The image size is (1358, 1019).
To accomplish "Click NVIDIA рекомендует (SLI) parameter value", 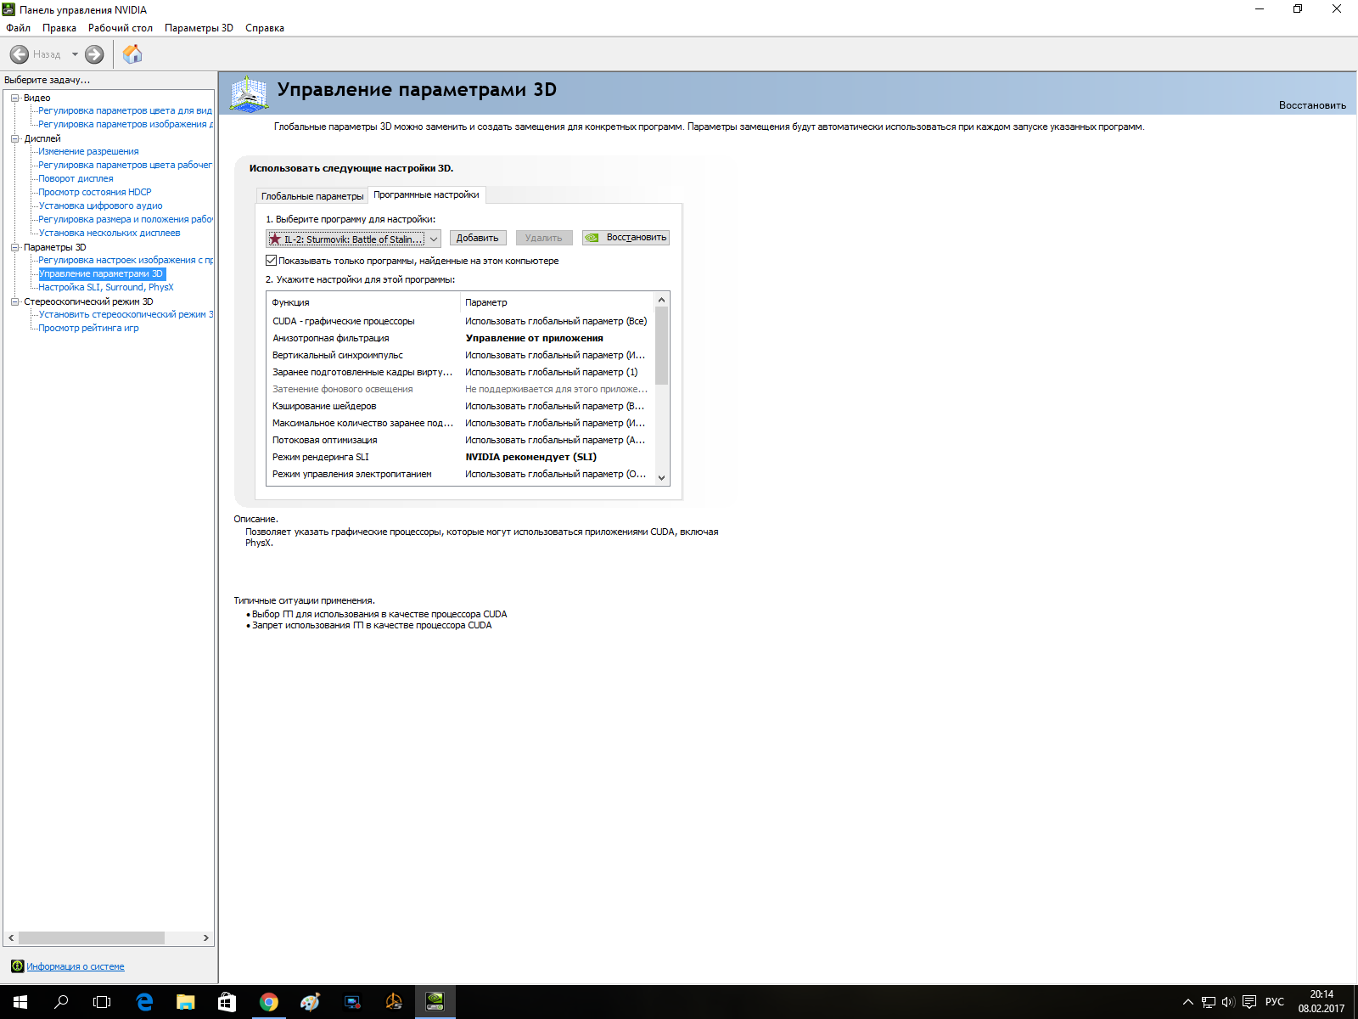I will [530, 457].
